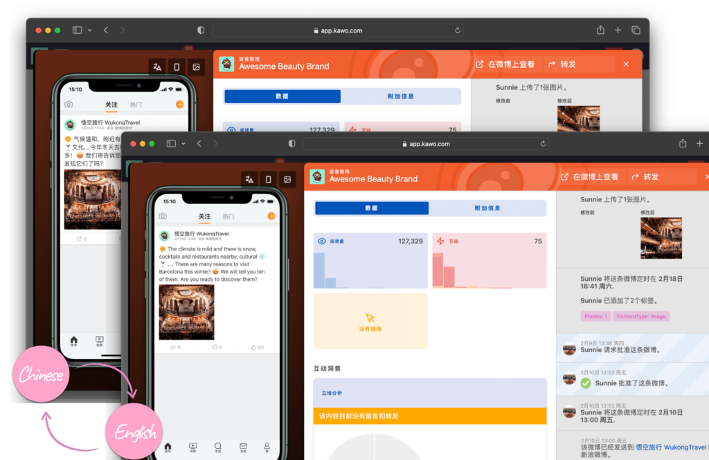The height and width of the screenshot is (460, 709).
Task: Tap the repost count 6 in front phone
Action: point(175,347)
